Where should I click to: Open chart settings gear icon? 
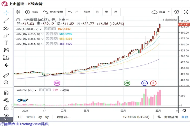177,12
